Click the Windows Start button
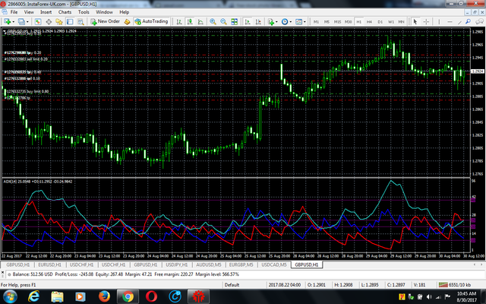The image size is (486, 304). 10,296
